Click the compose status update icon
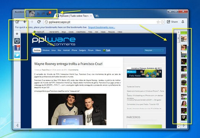Image resolution: width=200 pixels, height=138 pixels. (17, 22)
